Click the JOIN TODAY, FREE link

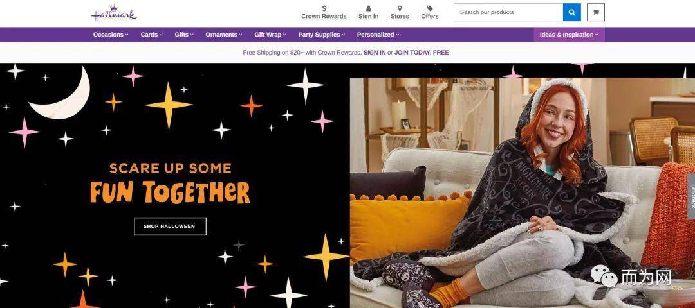(422, 52)
